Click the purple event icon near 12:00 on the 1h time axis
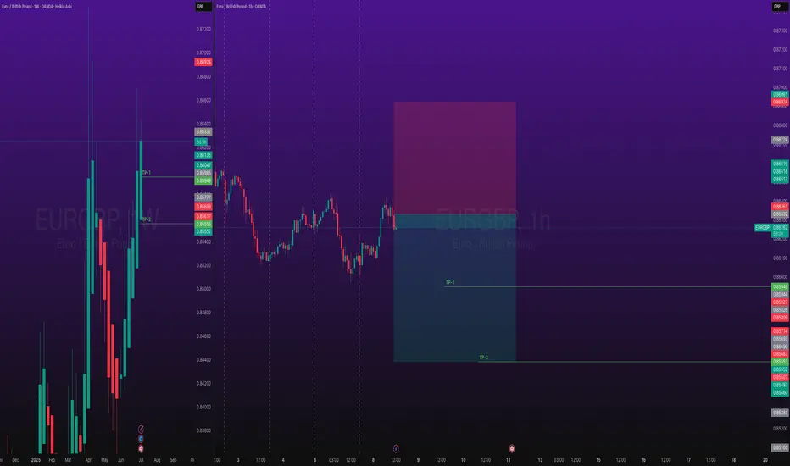The height and width of the screenshot is (466, 790). pos(396,448)
